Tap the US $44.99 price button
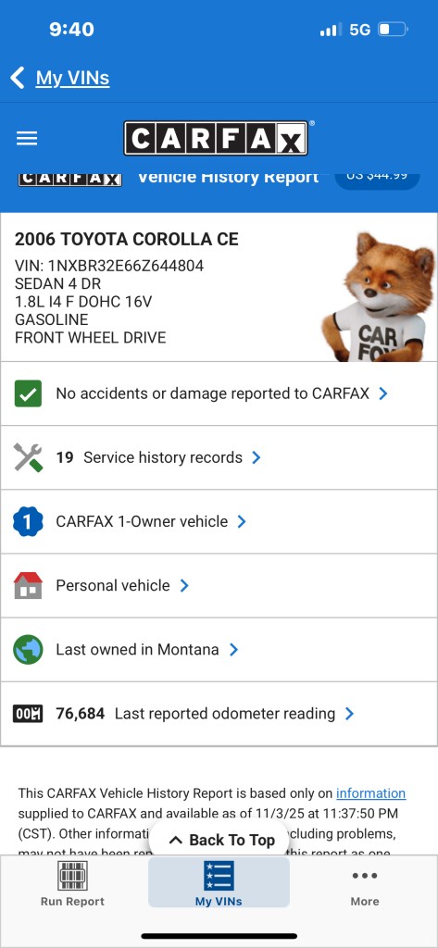Image resolution: width=438 pixels, height=948 pixels. pyautogui.click(x=377, y=176)
